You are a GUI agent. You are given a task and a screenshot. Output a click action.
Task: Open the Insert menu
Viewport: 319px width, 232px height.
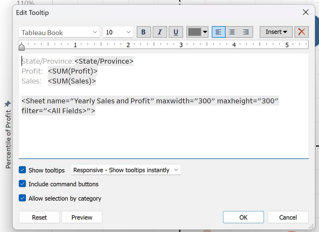pos(276,32)
